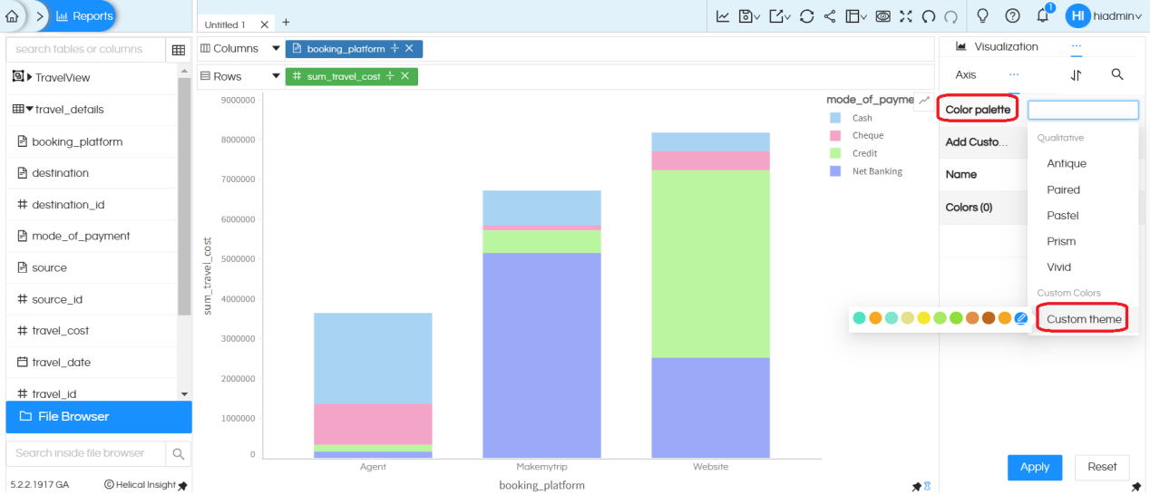The image size is (1150, 495).
Task: Click the trend line icon near legend
Action: 924,100
